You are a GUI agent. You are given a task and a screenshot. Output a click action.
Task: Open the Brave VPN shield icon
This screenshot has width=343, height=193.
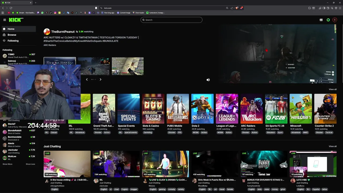[x=336, y=8]
